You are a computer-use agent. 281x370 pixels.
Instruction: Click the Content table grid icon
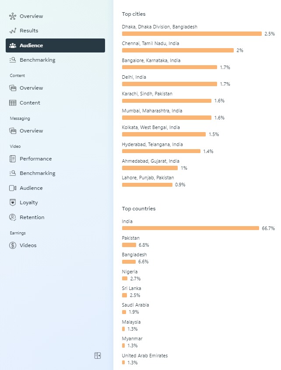pyautogui.click(x=13, y=103)
